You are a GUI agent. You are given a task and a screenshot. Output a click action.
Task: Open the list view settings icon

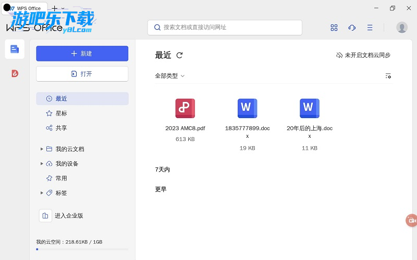click(x=388, y=76)
